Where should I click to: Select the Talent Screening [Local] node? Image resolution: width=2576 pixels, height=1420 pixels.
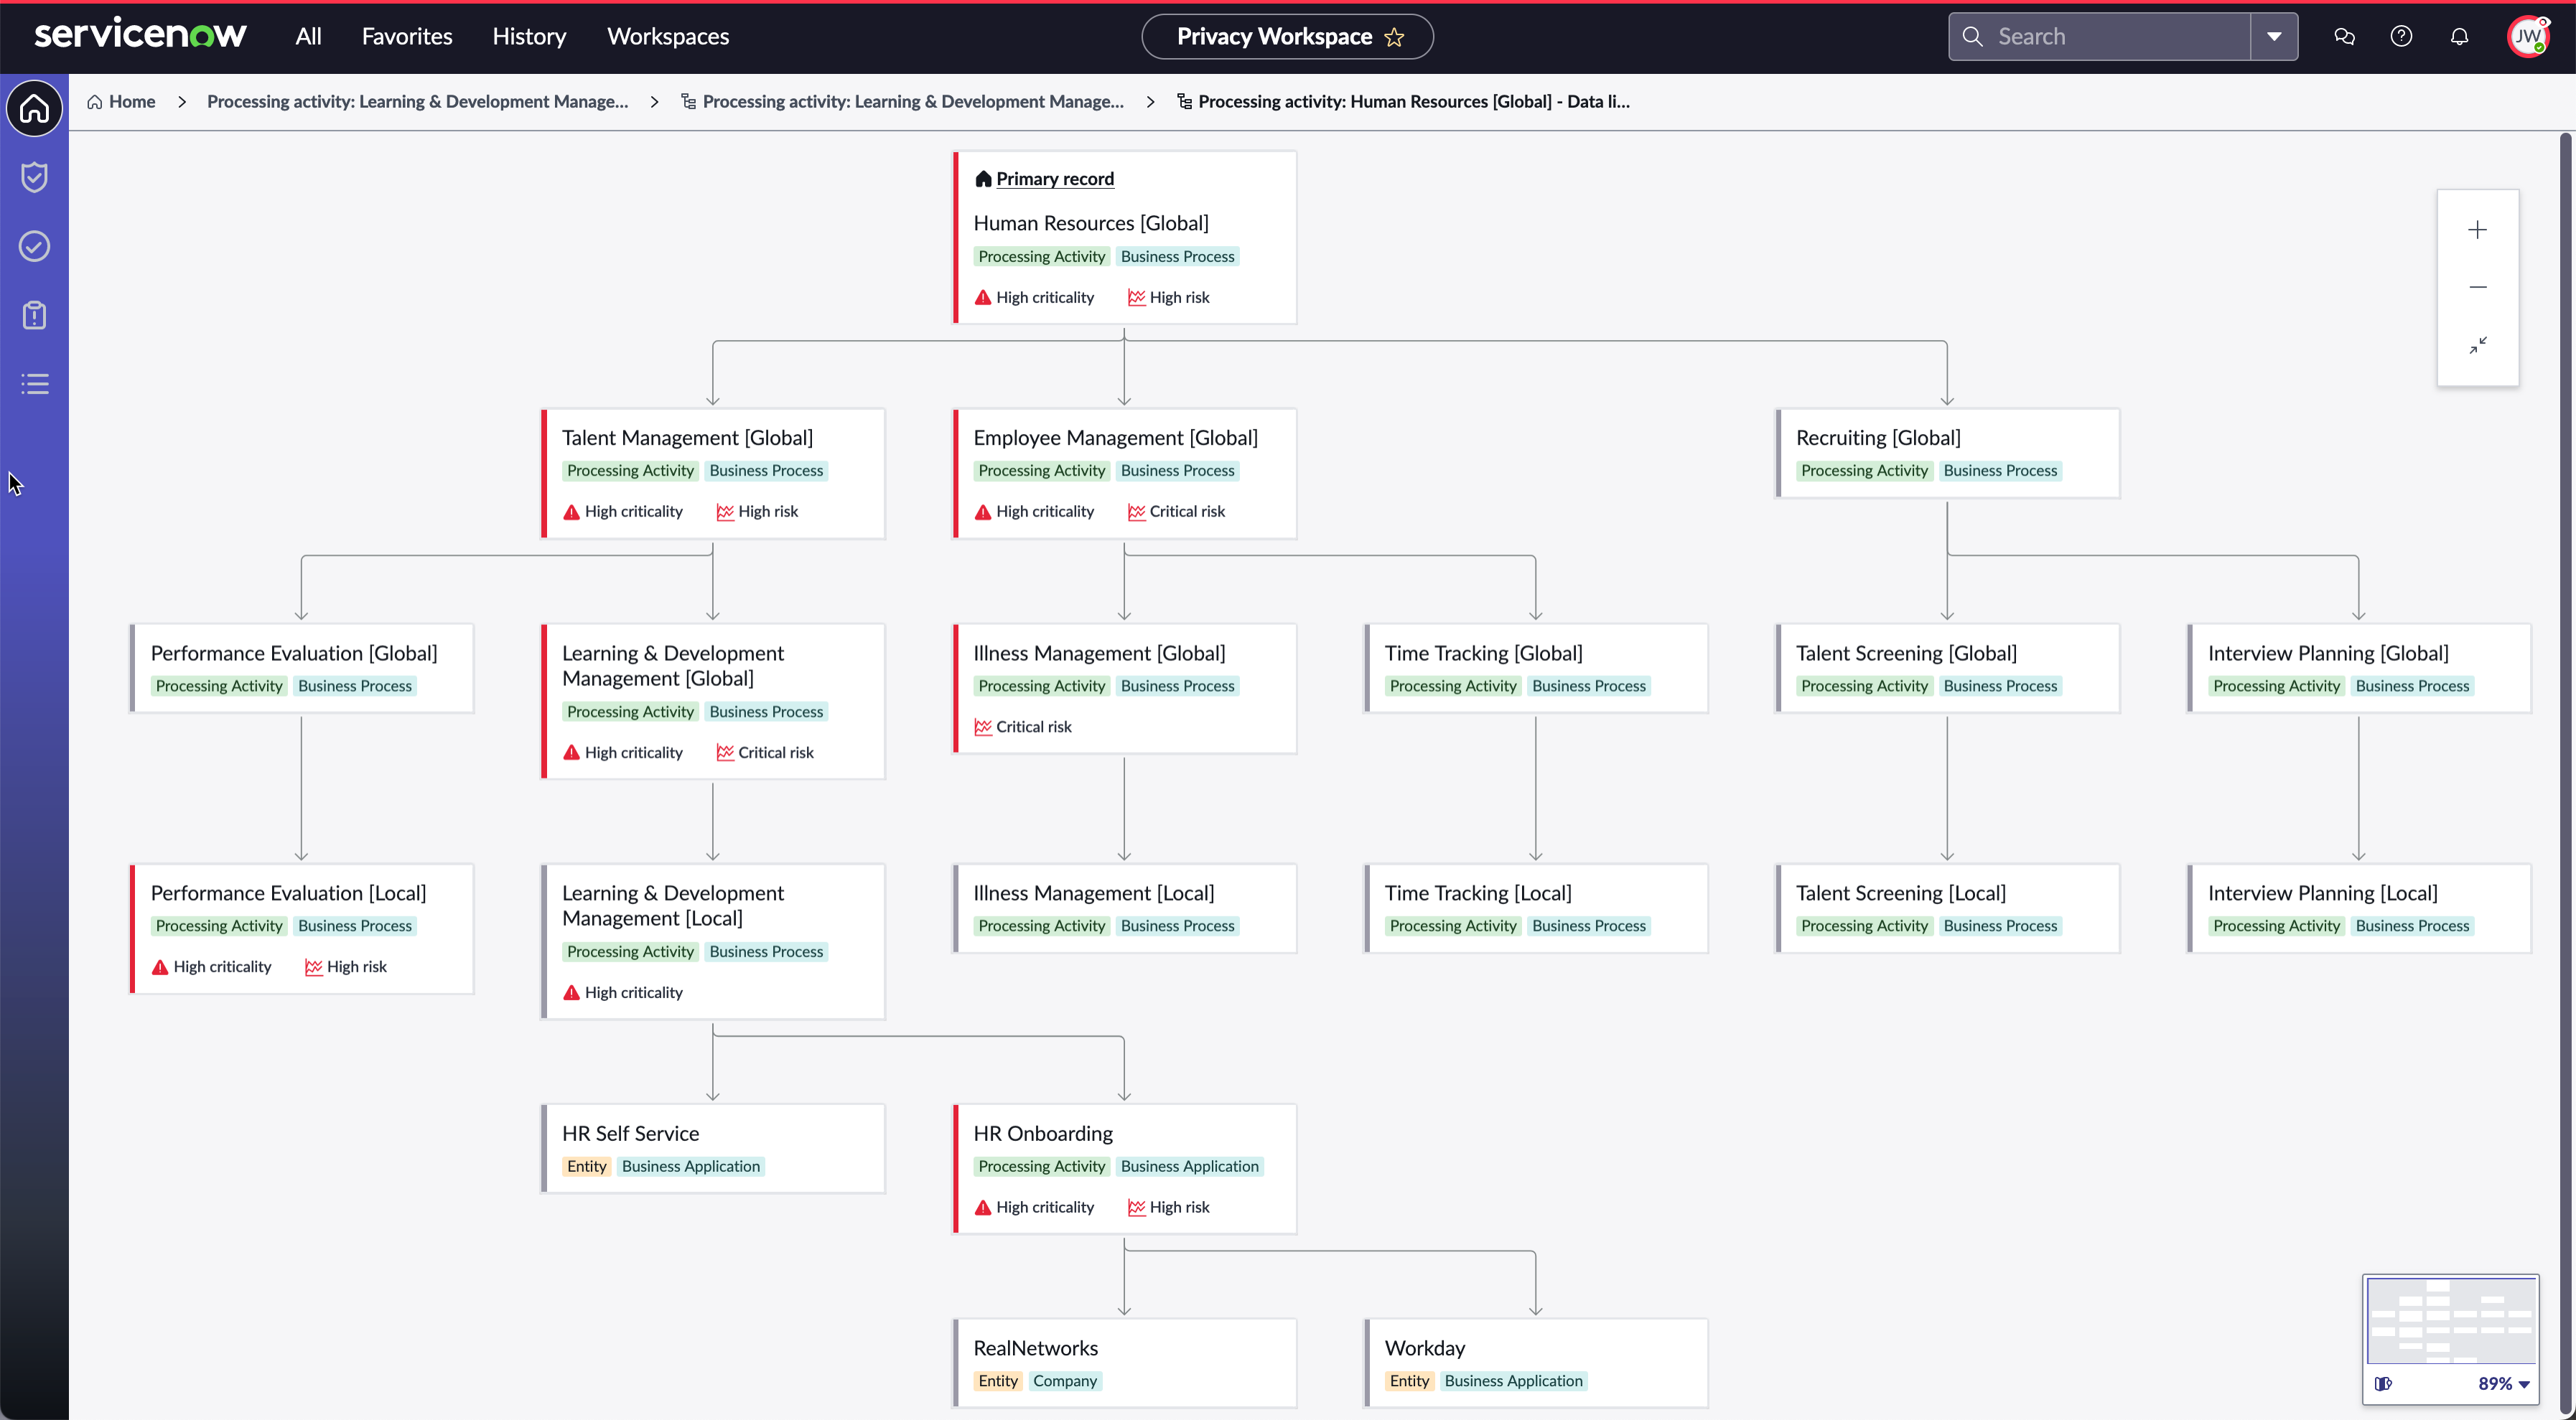(1947, 908)
